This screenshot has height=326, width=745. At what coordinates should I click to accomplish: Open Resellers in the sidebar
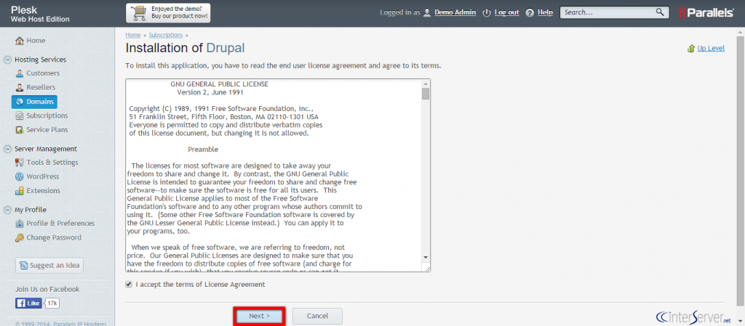[x=41, y=88]
